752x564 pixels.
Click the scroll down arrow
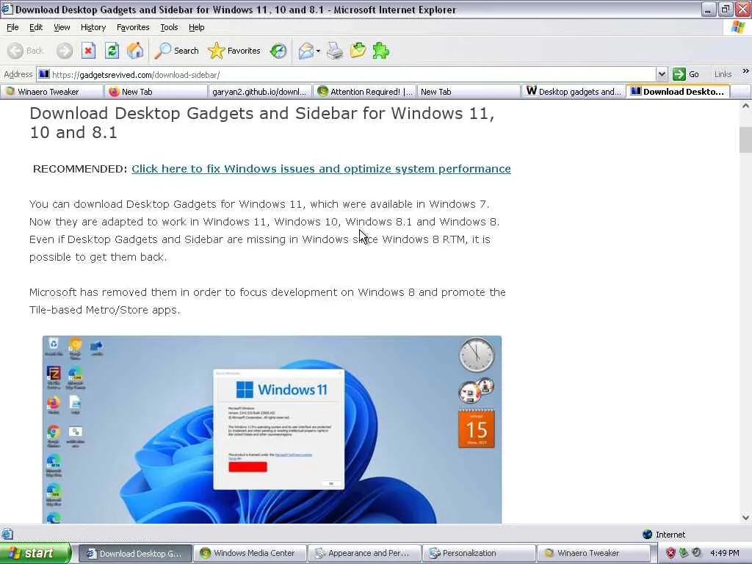coord(745,518)
